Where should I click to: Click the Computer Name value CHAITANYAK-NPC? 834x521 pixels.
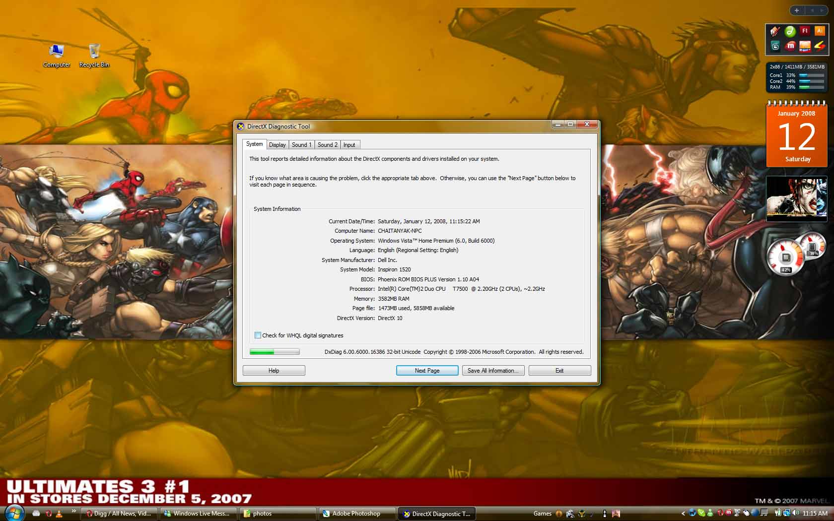coord(400,231)
